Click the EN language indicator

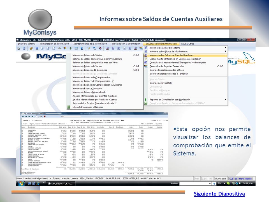click(x=220, y=183)
